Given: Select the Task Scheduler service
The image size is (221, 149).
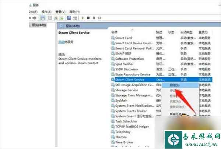Looking at the screenshot, I should (x=126, y=121).
